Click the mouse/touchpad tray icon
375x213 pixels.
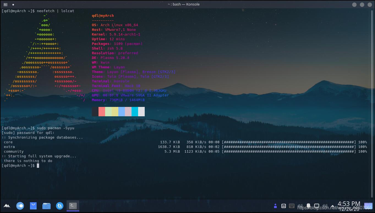(308, 206)
